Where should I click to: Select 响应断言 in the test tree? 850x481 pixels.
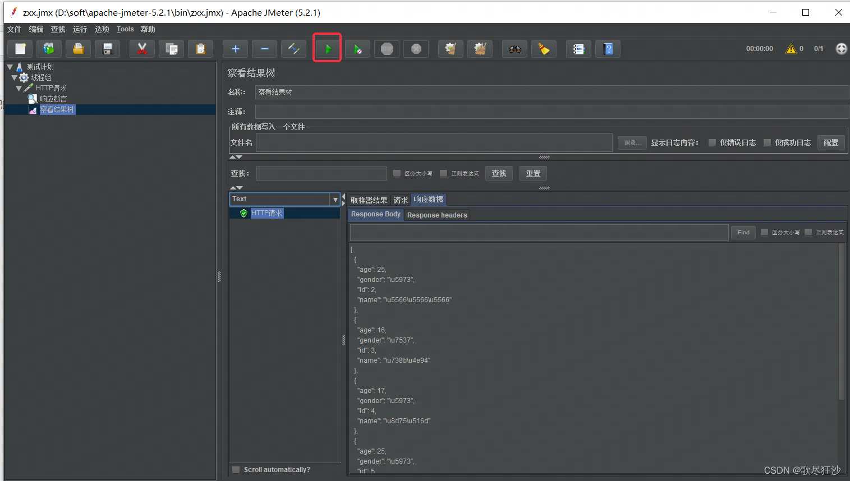[53, 99]
